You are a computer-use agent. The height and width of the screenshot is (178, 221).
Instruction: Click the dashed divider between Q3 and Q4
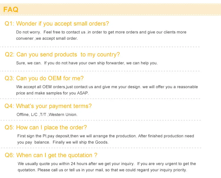click(100, 99)
